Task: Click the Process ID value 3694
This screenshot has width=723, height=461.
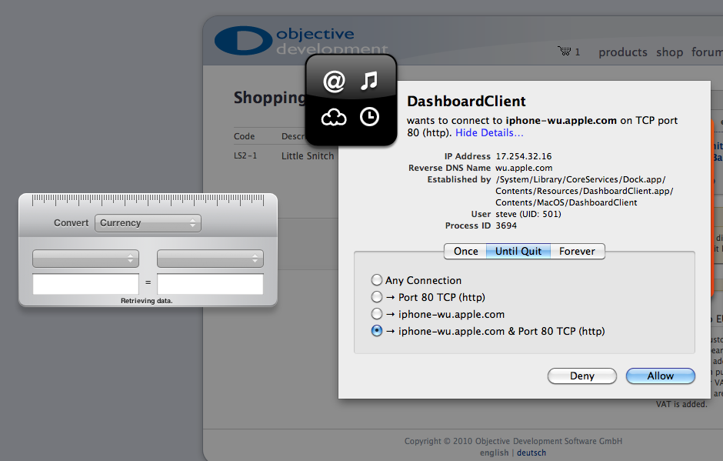Action: click(x=506, y=225)
